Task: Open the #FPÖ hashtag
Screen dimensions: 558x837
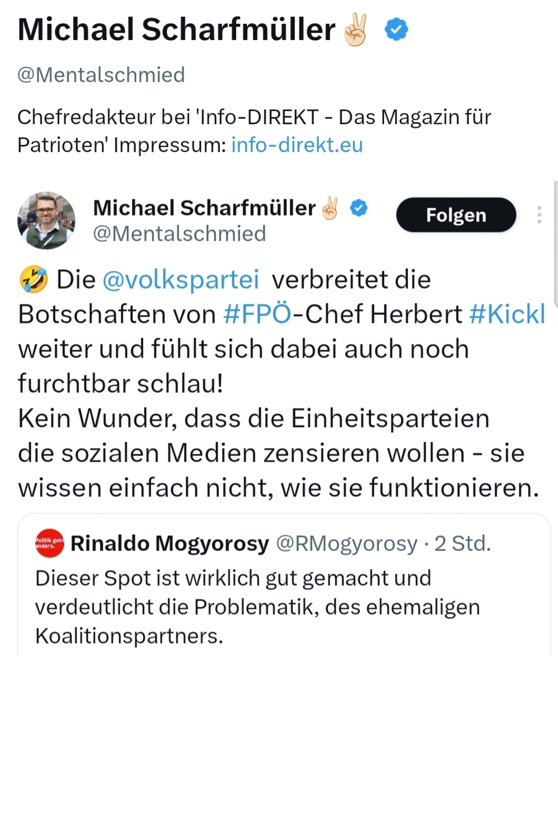Action: coord(257,314)
